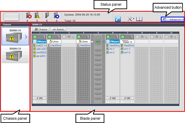Screen dimensions: 185x123
Task: Click the VMware label in slot 1
Action: point(39,42)
